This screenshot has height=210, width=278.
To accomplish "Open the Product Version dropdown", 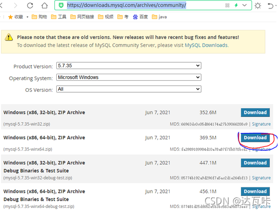I will click(x=129, y=66).
